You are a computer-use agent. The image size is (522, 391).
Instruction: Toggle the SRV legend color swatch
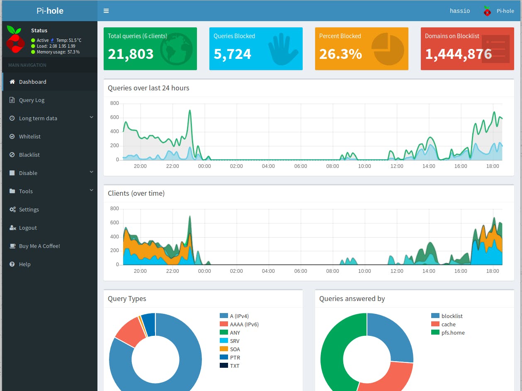click(224, 341)
